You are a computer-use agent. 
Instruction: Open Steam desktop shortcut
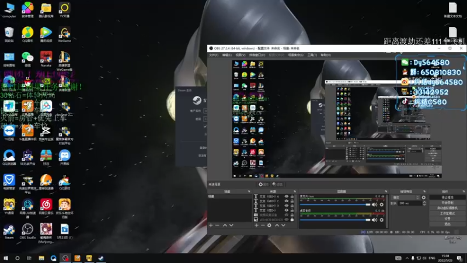click(x=9, y=231)
